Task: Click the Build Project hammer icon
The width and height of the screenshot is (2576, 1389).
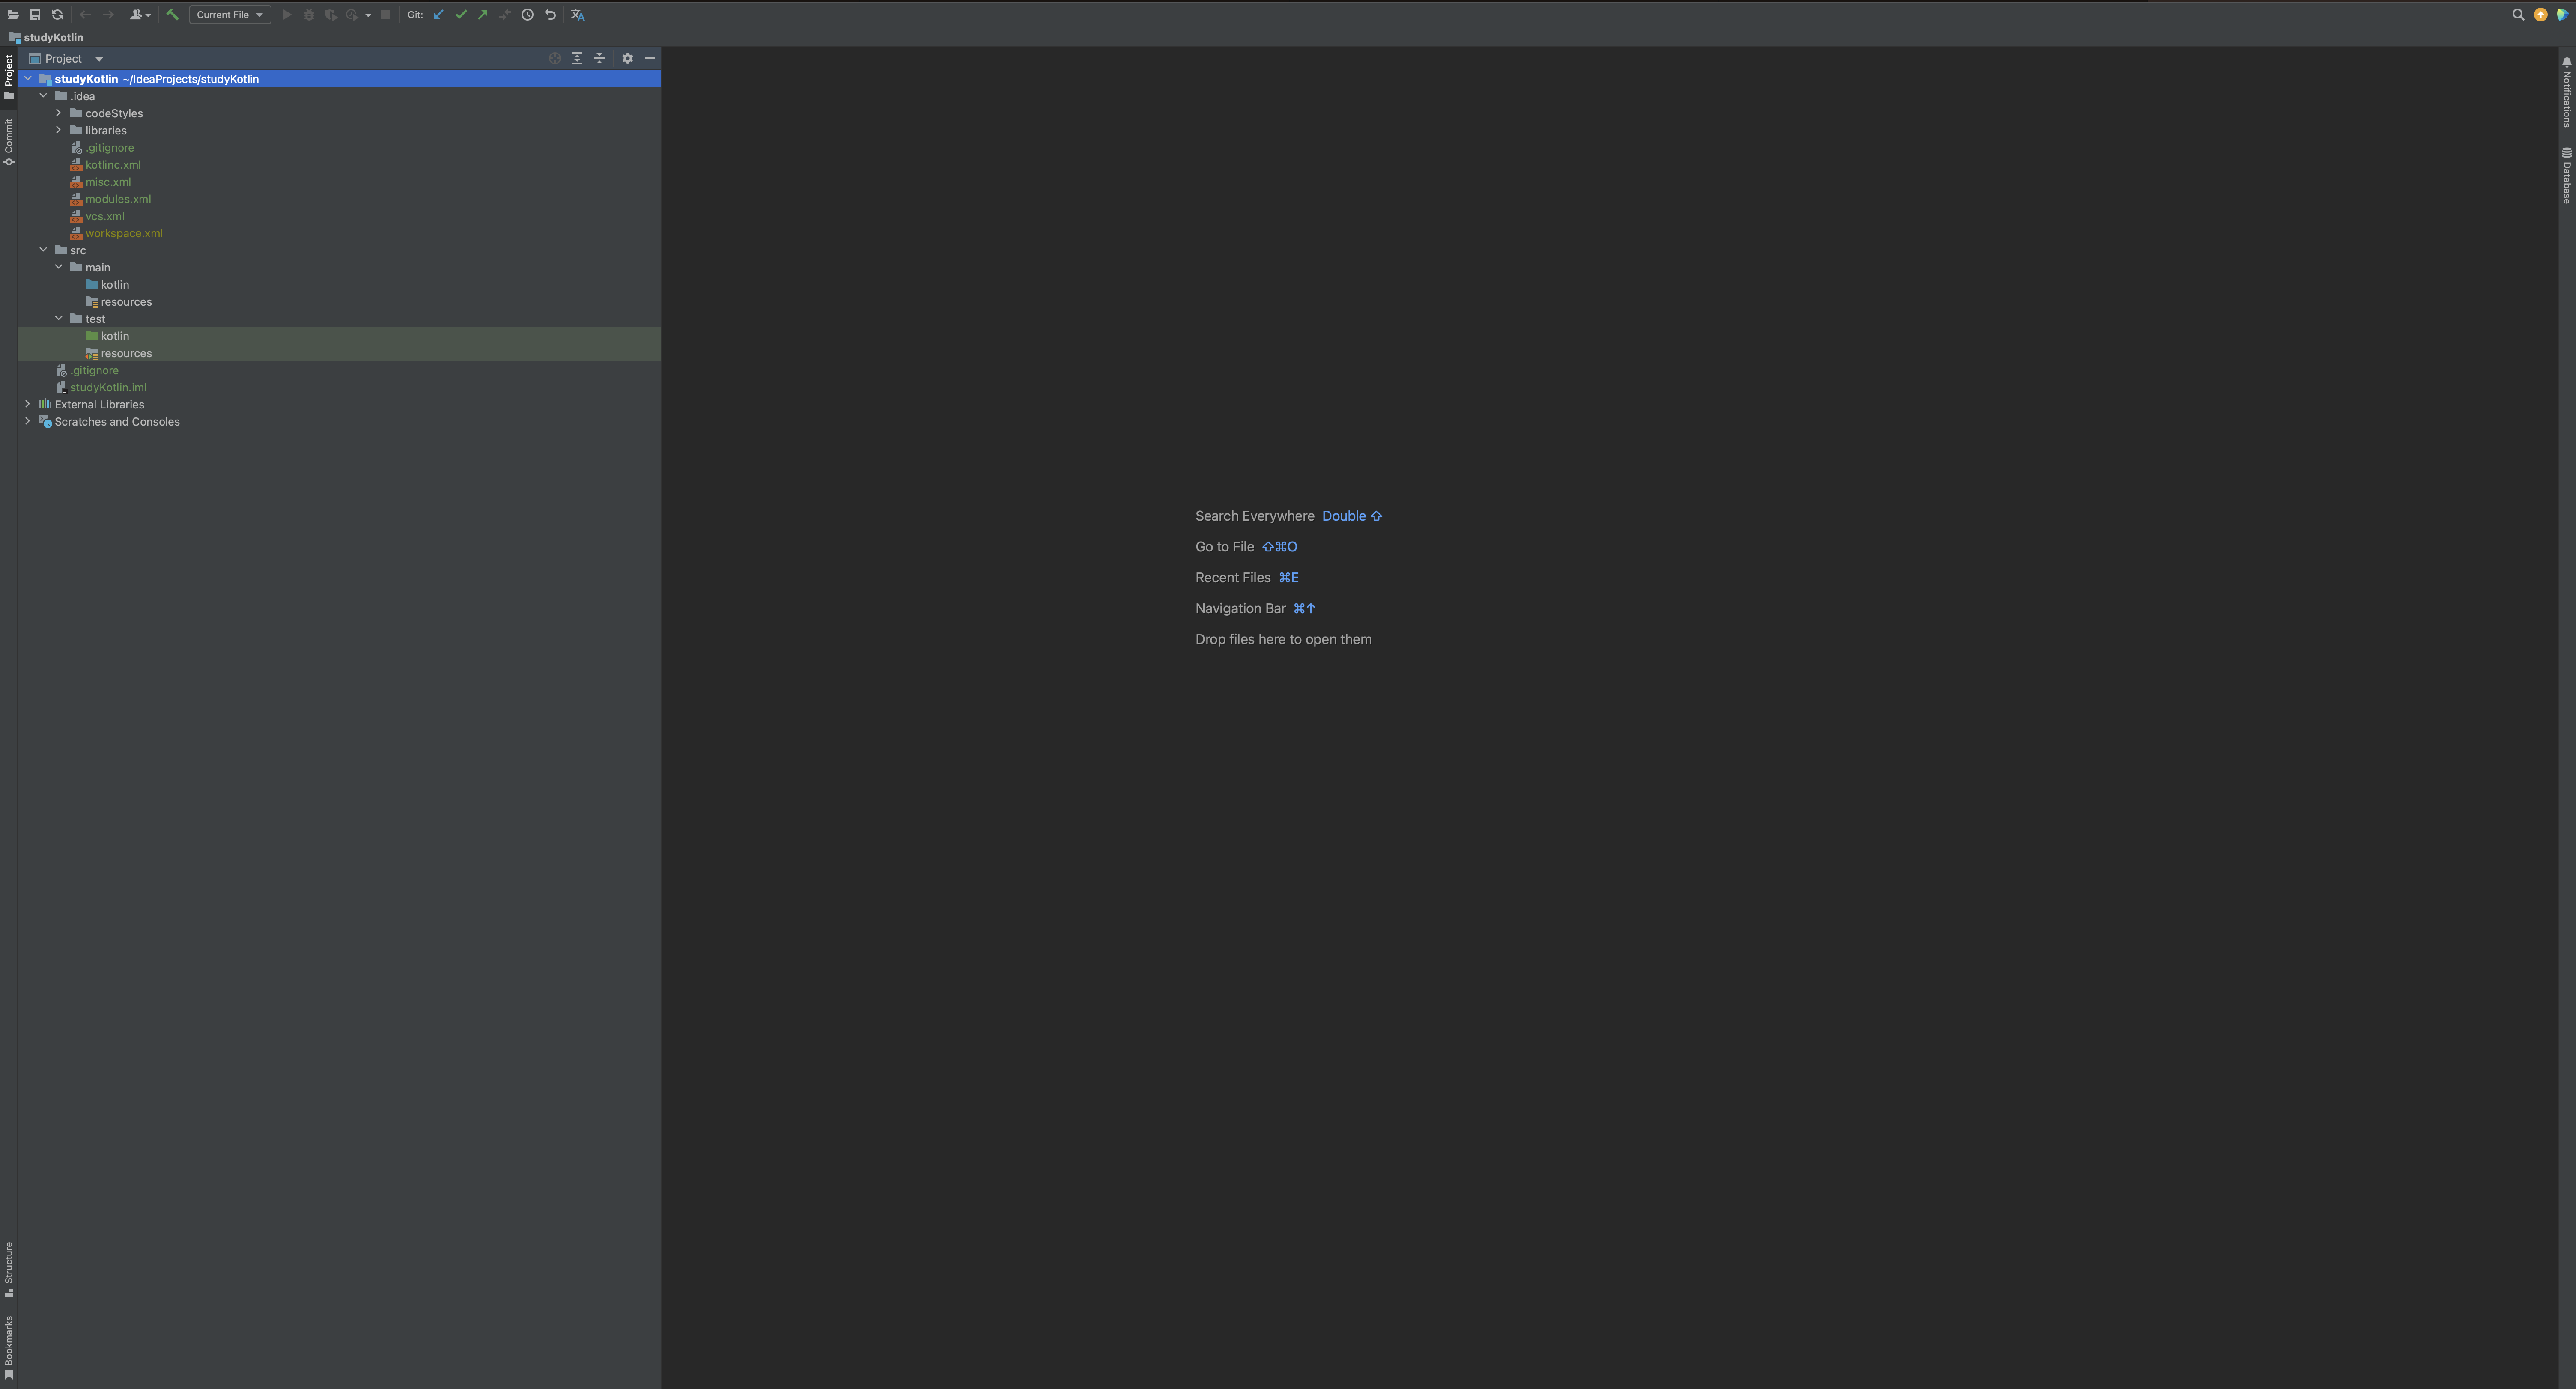Action: [172, 14]
